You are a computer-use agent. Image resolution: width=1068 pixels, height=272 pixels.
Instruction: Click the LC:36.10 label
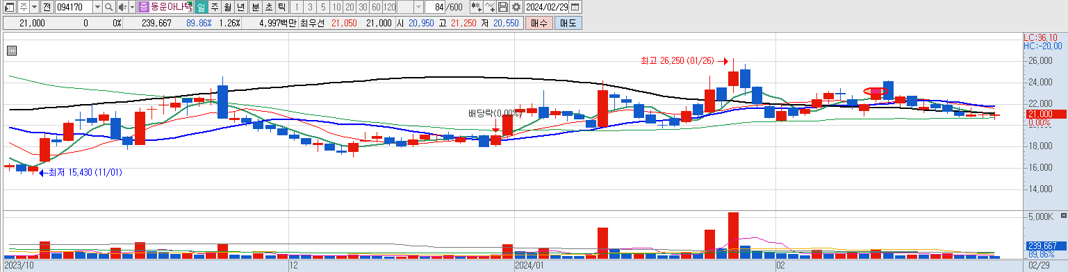[1040, 37]
